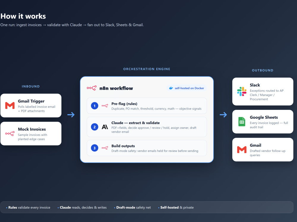297x222 pixels.
Task: Click the Google Sheets icon
Action: pos(242,122)
